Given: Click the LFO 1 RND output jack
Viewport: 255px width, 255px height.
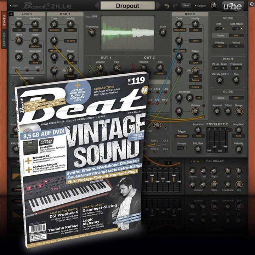Looking at the screenshot, I should coord(38,70).
